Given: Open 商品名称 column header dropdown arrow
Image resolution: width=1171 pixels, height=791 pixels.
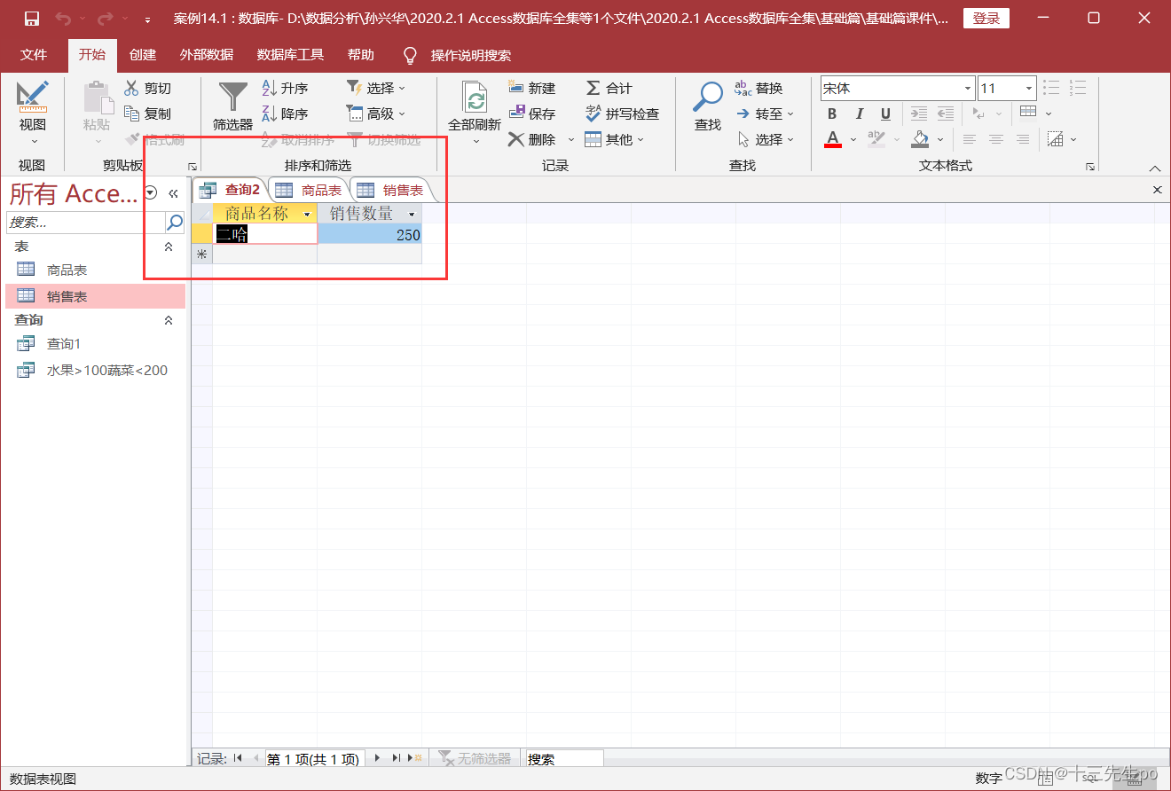Looking at the screenshot, I should [x=307, y=215].
